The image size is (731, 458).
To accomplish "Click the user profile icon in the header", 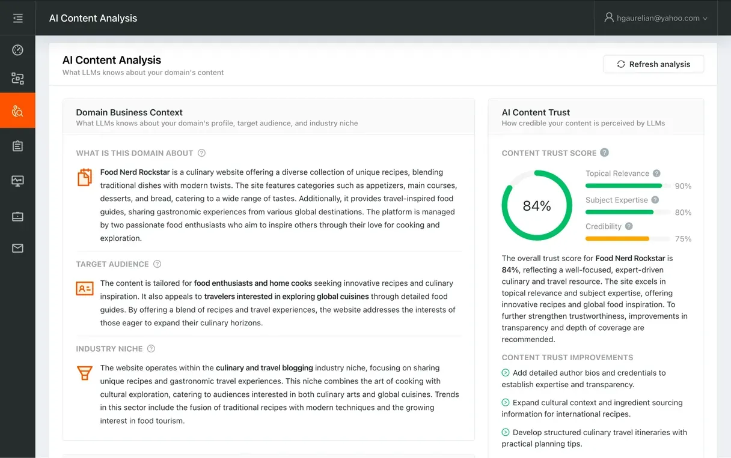I will pyautogui.click(x=609, y=17).
